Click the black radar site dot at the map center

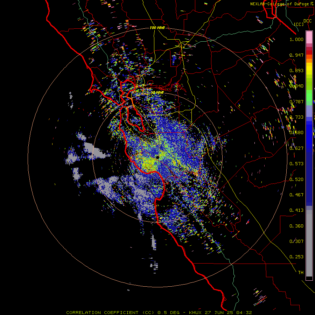(x=157, y=157)
